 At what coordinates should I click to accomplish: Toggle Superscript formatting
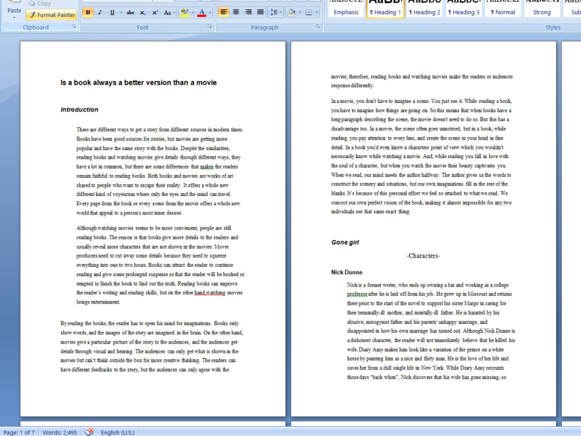[155, 13]
